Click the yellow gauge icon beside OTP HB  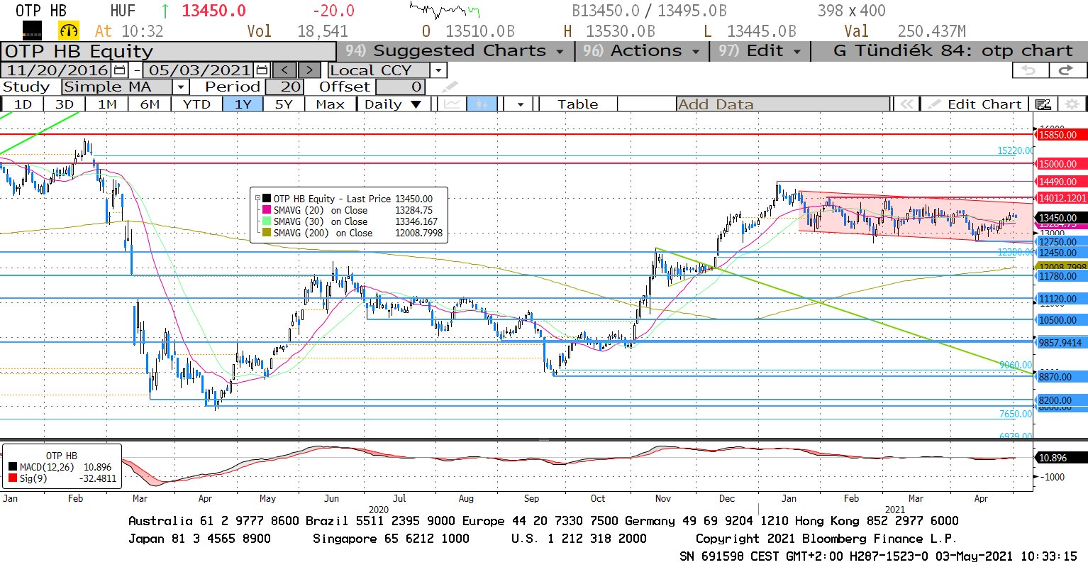(69, 31)
